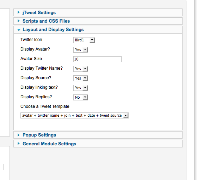This screenshot has height=180, width=197.
Task: Open the Twitter Icon Bird1 dropdown
Action: point(84,40)
